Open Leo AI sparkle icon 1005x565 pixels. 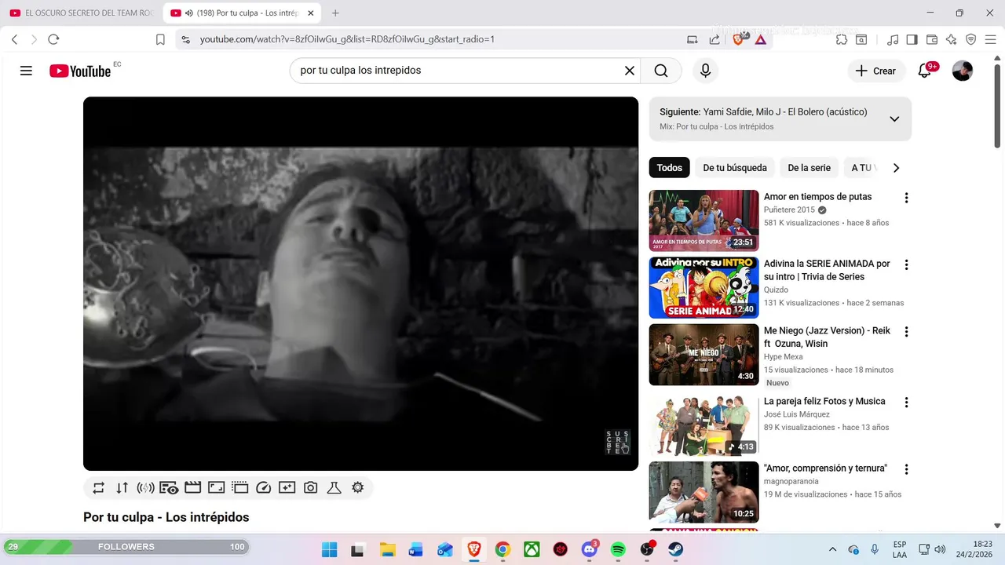coord(951,39)
